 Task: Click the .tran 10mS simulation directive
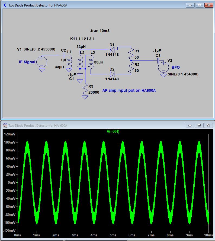click(x=100, y=31)
